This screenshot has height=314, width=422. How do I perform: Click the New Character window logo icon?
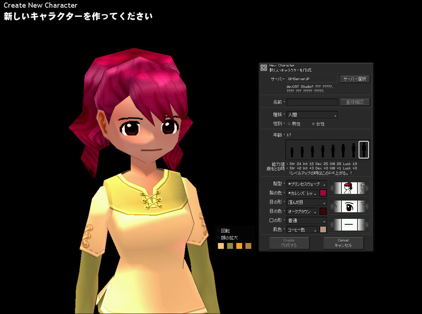click(x=264, y=68)
